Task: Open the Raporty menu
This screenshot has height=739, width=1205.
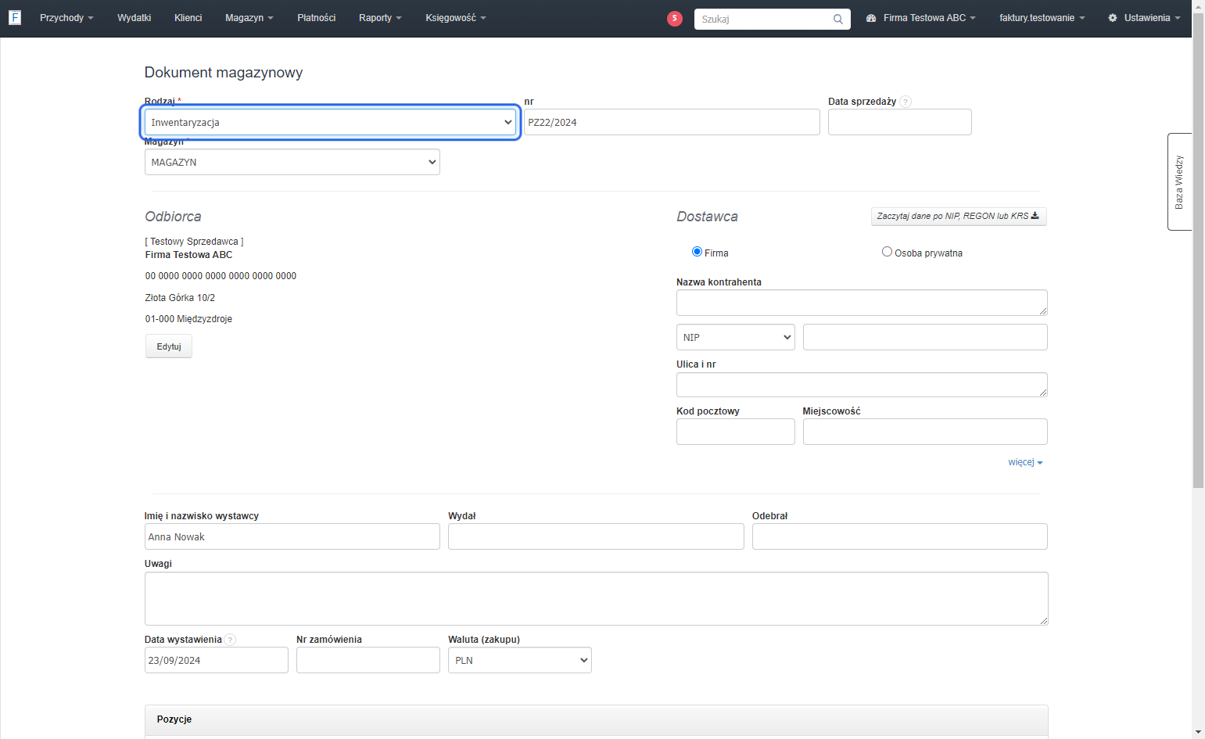Action: tap(380, 18)
